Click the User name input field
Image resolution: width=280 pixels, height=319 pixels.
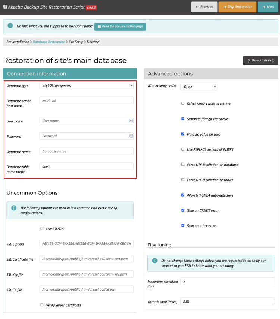[87, 121]
